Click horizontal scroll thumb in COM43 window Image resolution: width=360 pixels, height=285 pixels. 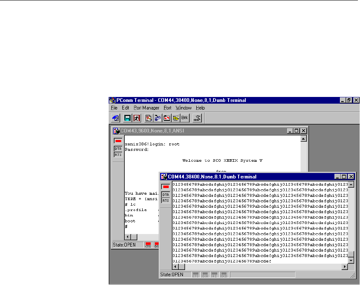click(134, 237)
